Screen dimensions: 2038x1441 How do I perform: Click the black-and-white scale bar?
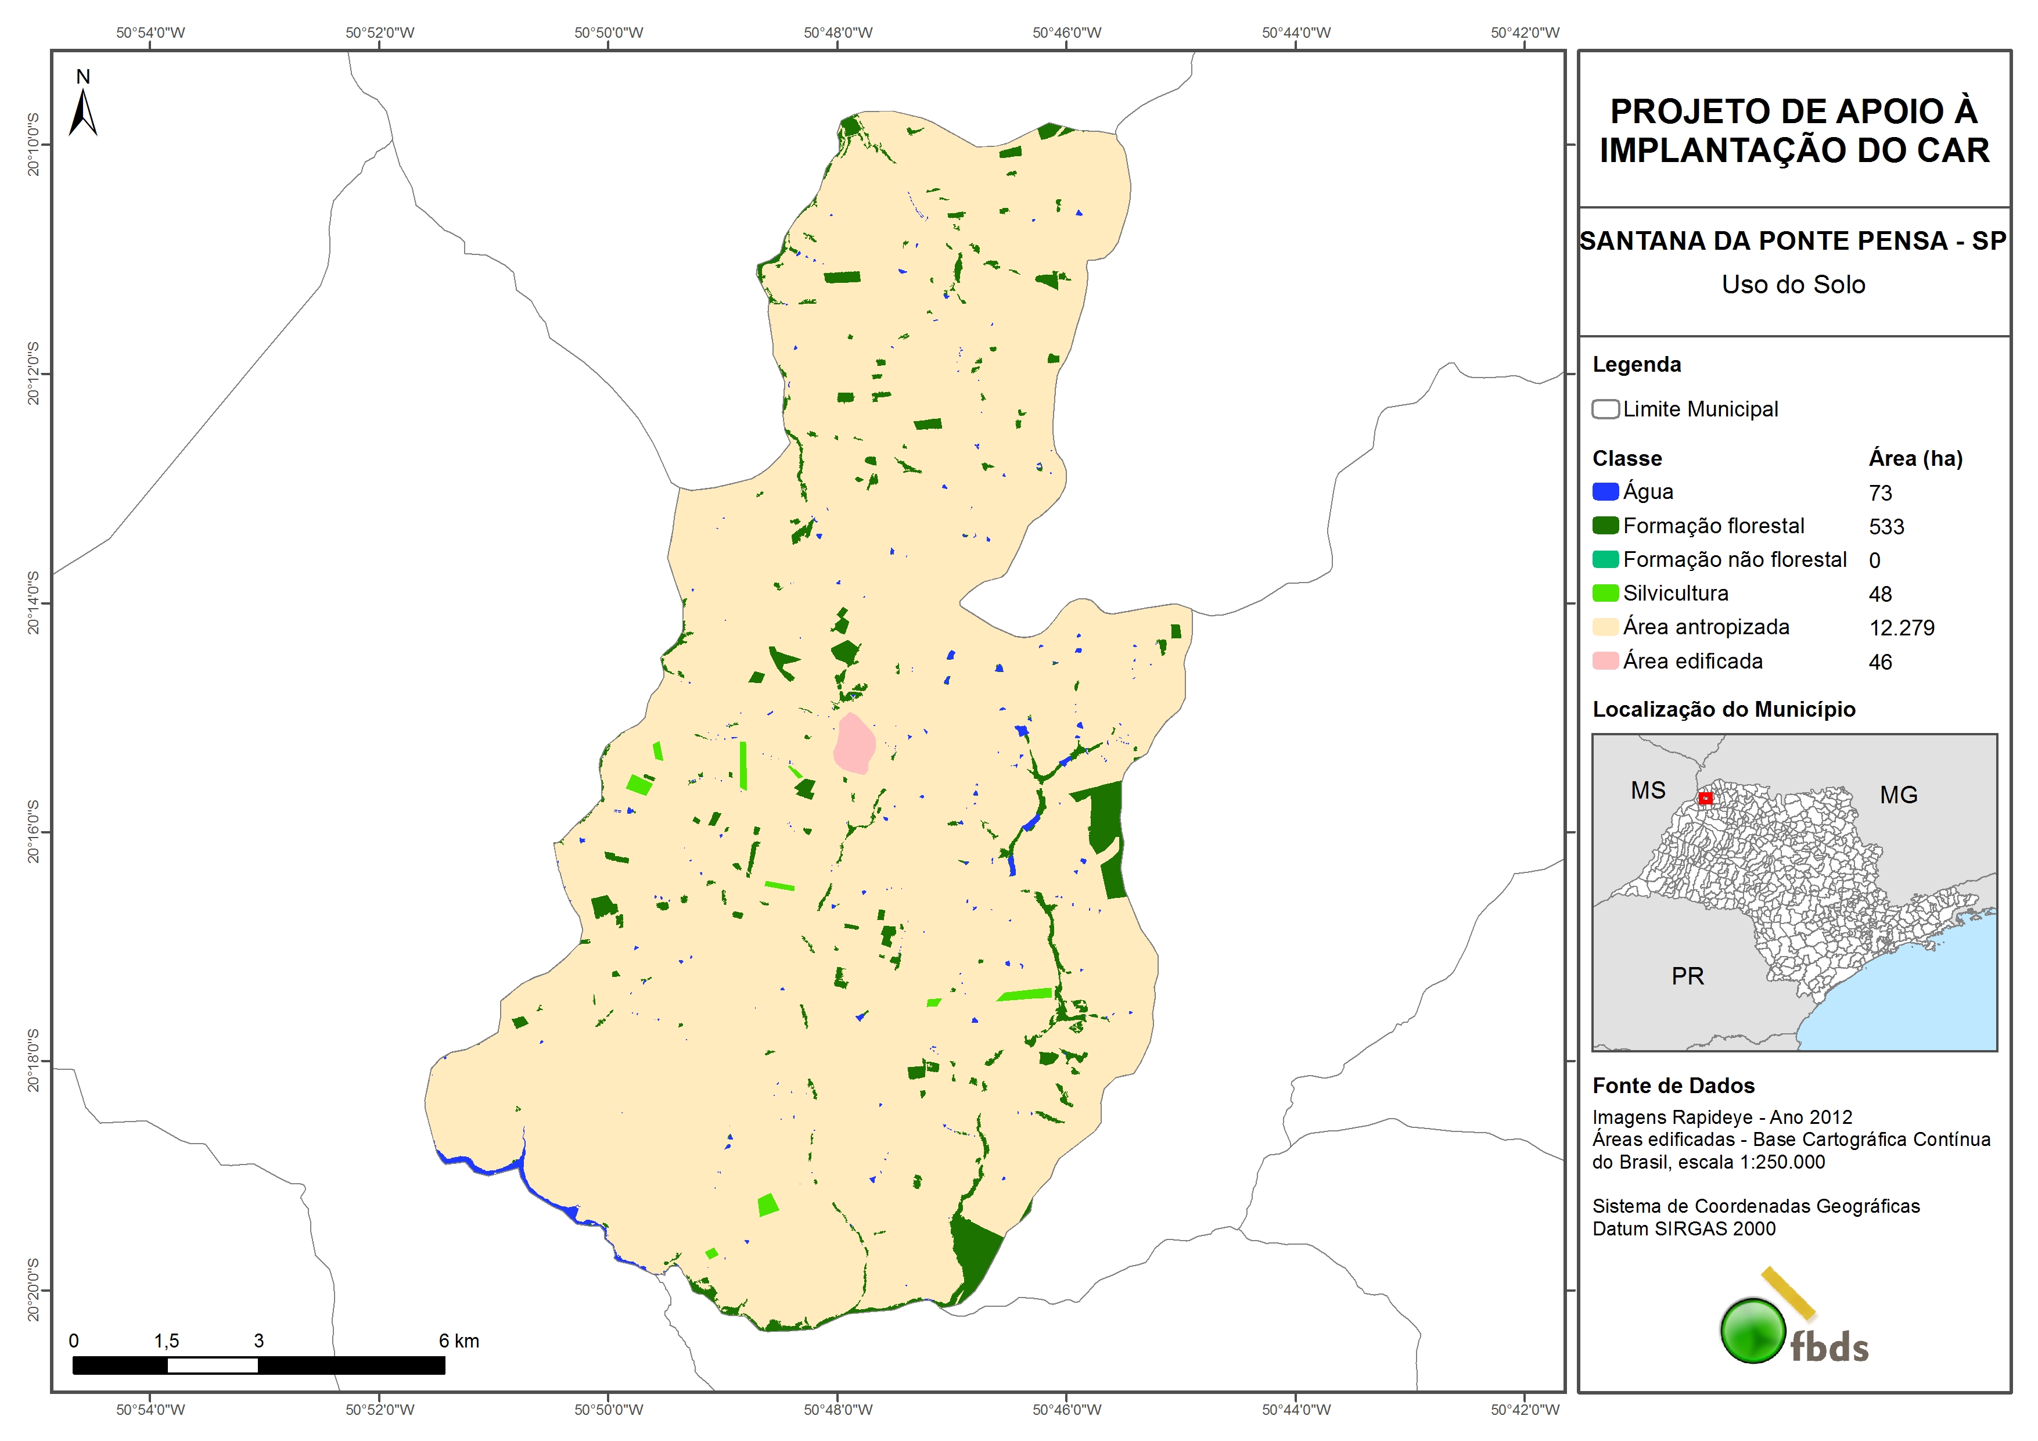[x=258, y=1365]
